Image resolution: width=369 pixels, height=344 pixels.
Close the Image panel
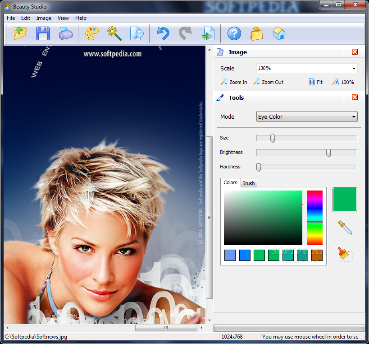(355, 52)
